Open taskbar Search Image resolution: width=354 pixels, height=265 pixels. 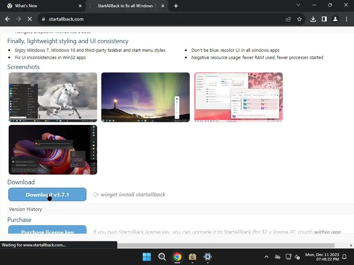click(162, 257)
